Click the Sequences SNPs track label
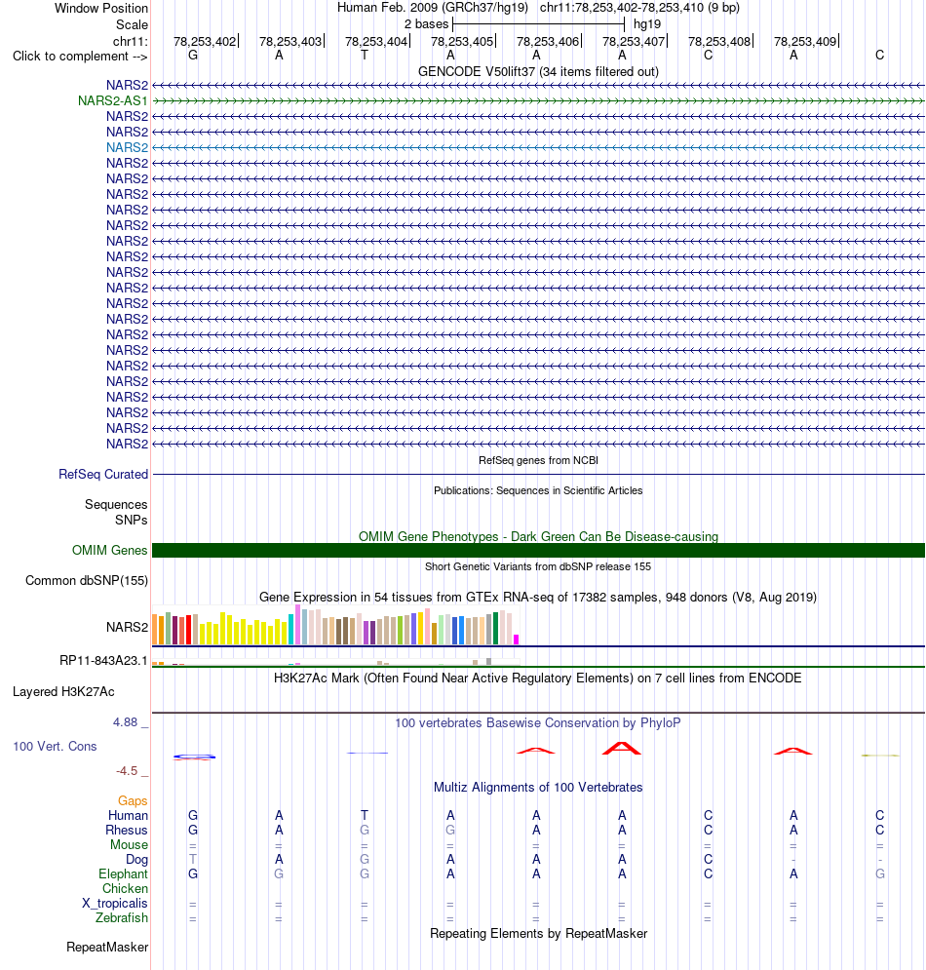 point(116,512)
